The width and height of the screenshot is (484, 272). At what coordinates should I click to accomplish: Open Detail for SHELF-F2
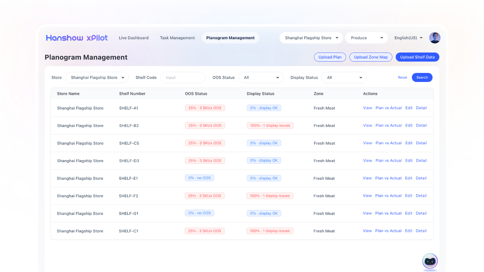[421, 196]
